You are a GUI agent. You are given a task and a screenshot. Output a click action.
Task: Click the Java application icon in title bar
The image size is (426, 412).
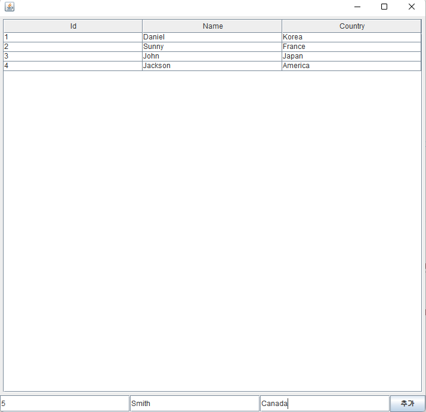10,7
